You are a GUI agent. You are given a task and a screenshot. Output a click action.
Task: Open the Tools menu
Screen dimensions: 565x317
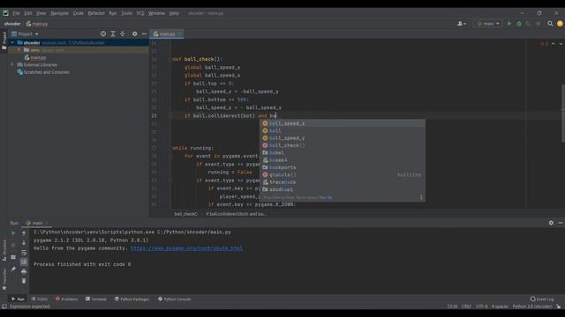tap(126, 13)
